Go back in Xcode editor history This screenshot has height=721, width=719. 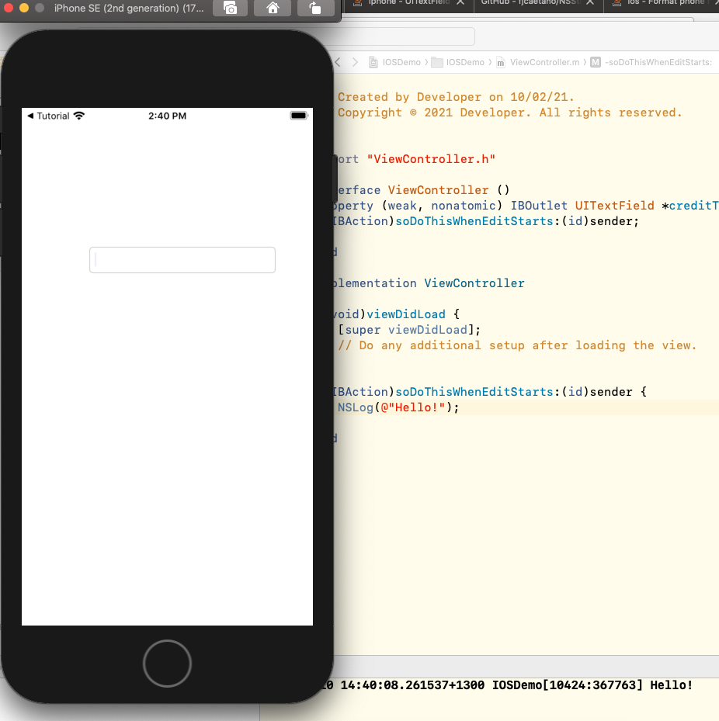[x=338, y=62]
